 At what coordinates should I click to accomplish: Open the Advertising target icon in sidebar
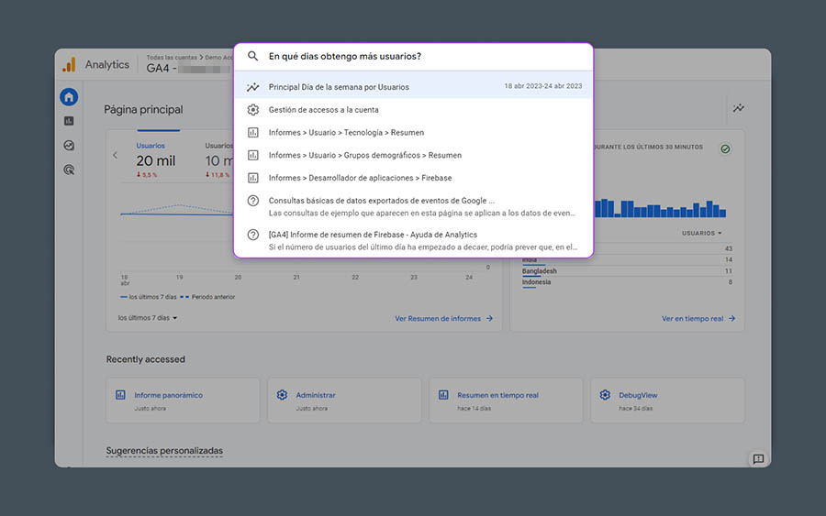[69, 170]
